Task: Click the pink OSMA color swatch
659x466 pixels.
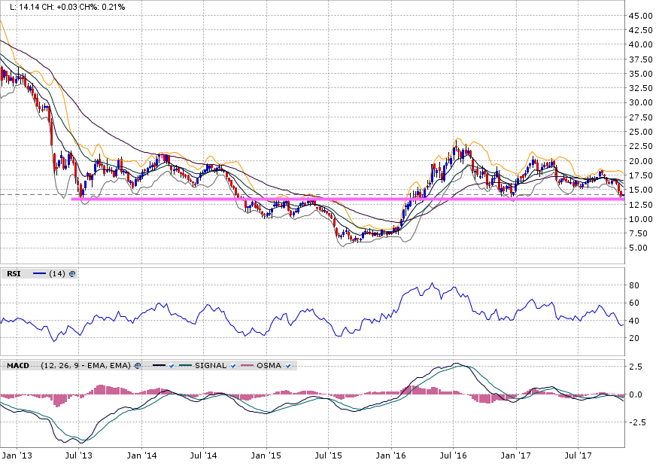Action: pos(248,366)
